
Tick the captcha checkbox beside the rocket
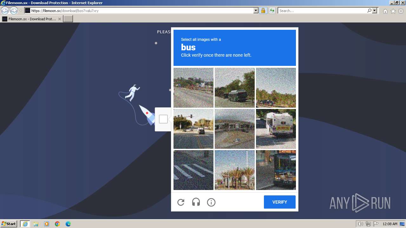coord(163,119)
